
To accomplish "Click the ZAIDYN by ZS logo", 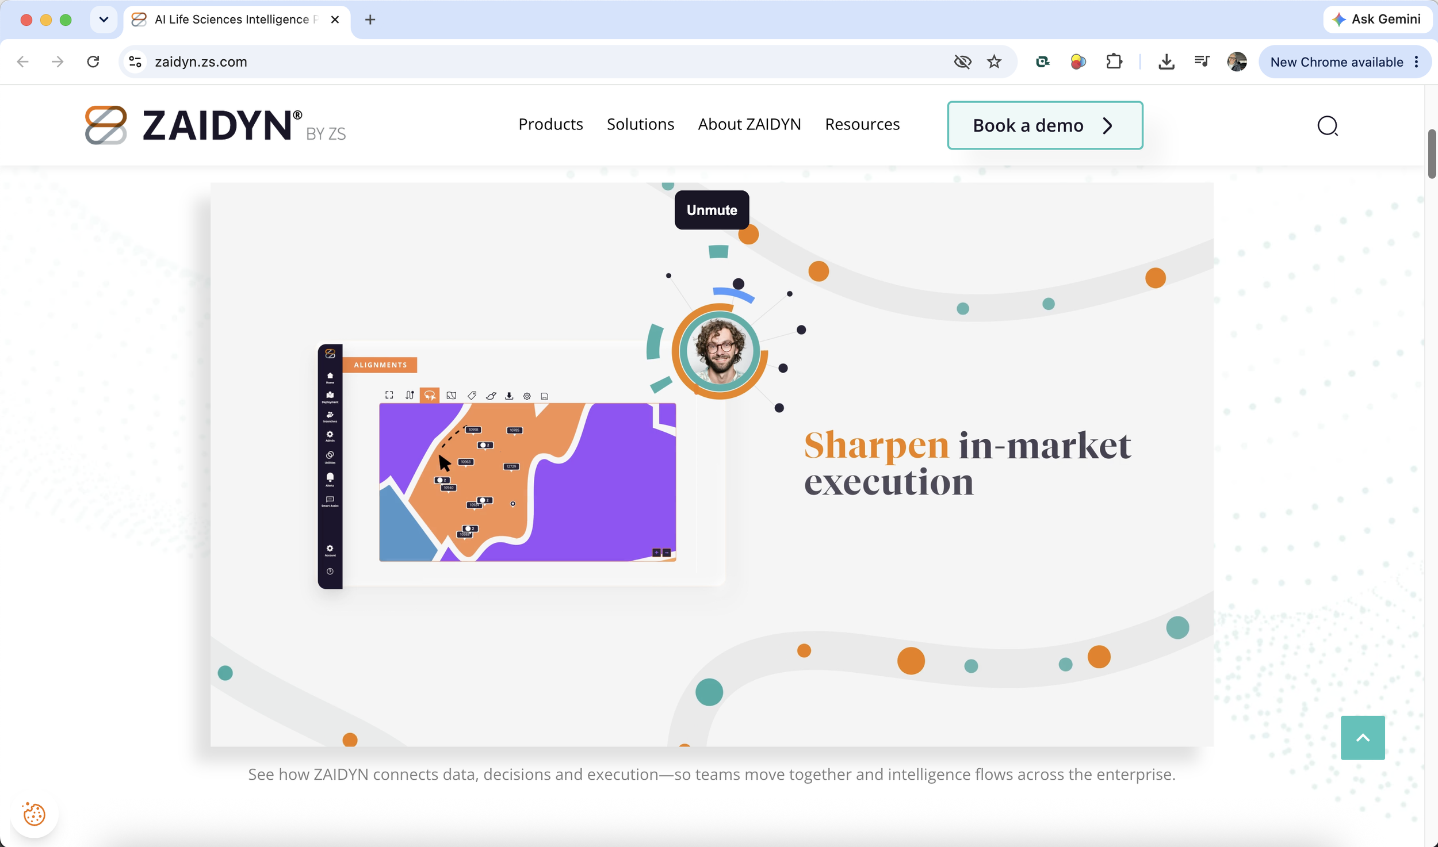I will coord(216,125).
